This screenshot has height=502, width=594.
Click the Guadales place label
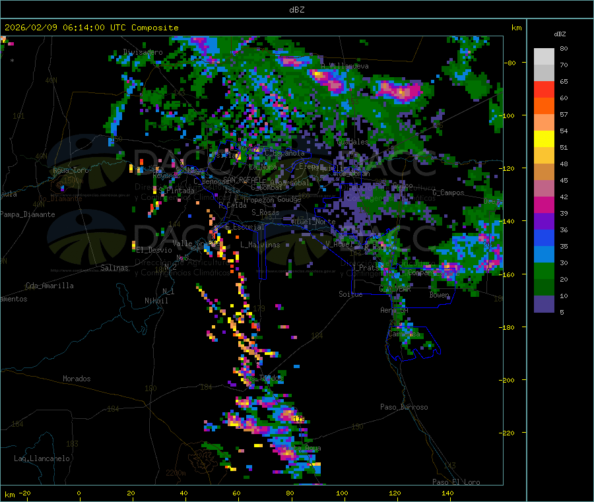[x=352, y=142]
